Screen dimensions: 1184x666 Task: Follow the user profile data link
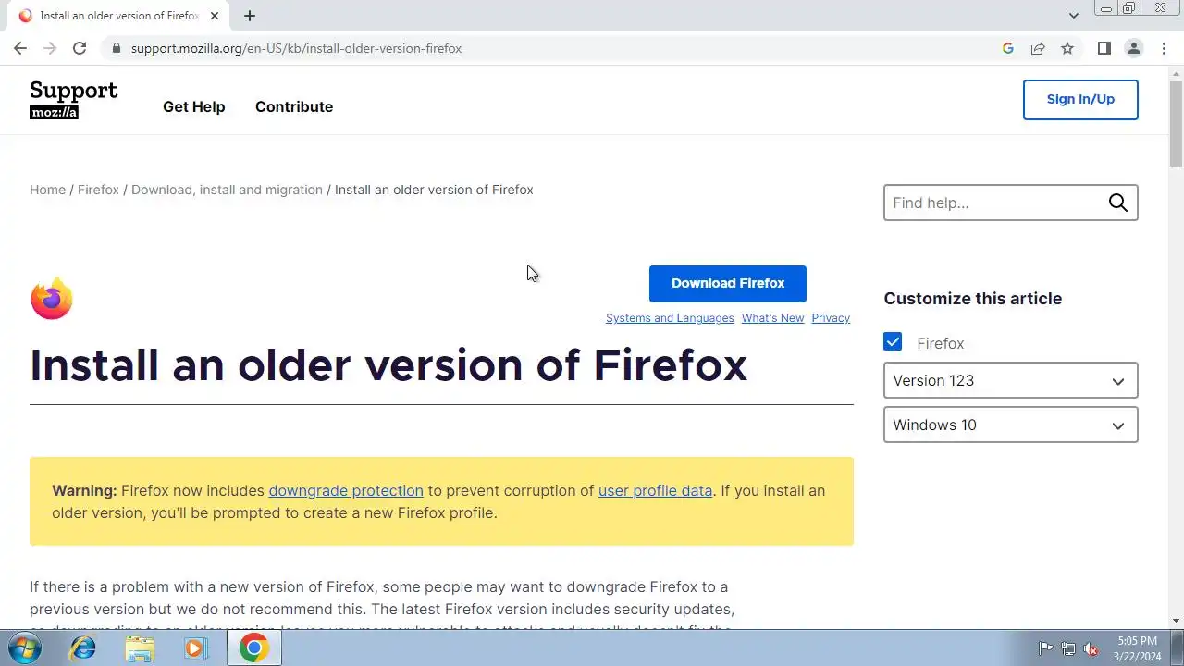click(x=655, y=490)
